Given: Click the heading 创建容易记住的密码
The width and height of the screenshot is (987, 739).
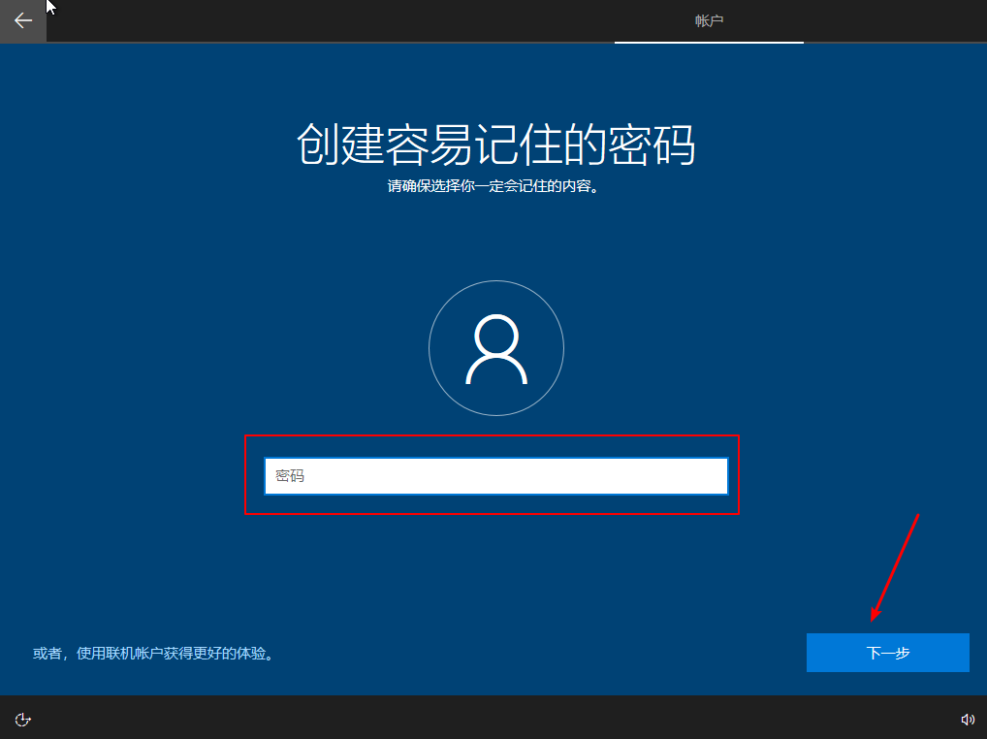Looking at the screenshot, I should (495, 145).
